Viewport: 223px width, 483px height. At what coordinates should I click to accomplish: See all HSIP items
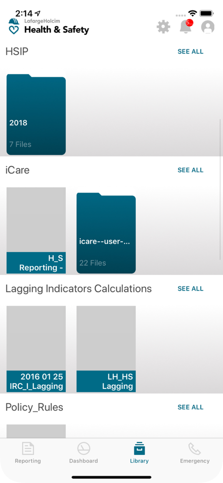[190, 52]
